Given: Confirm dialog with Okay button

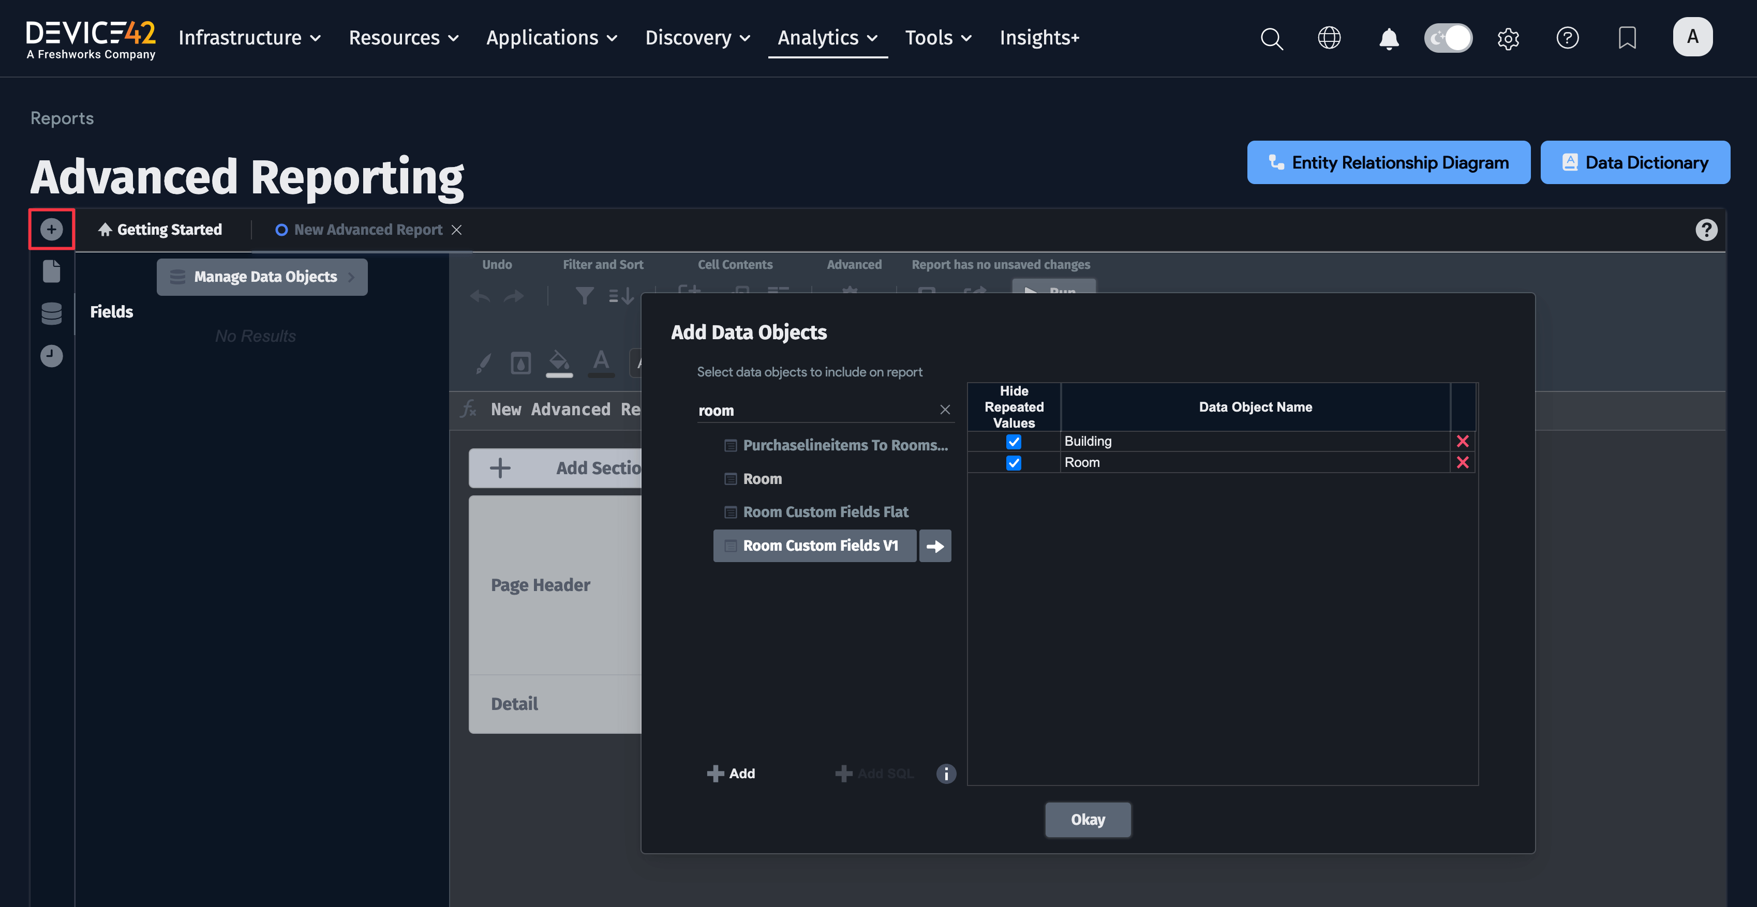Looking at the screenshot, I should [1087, 820].
